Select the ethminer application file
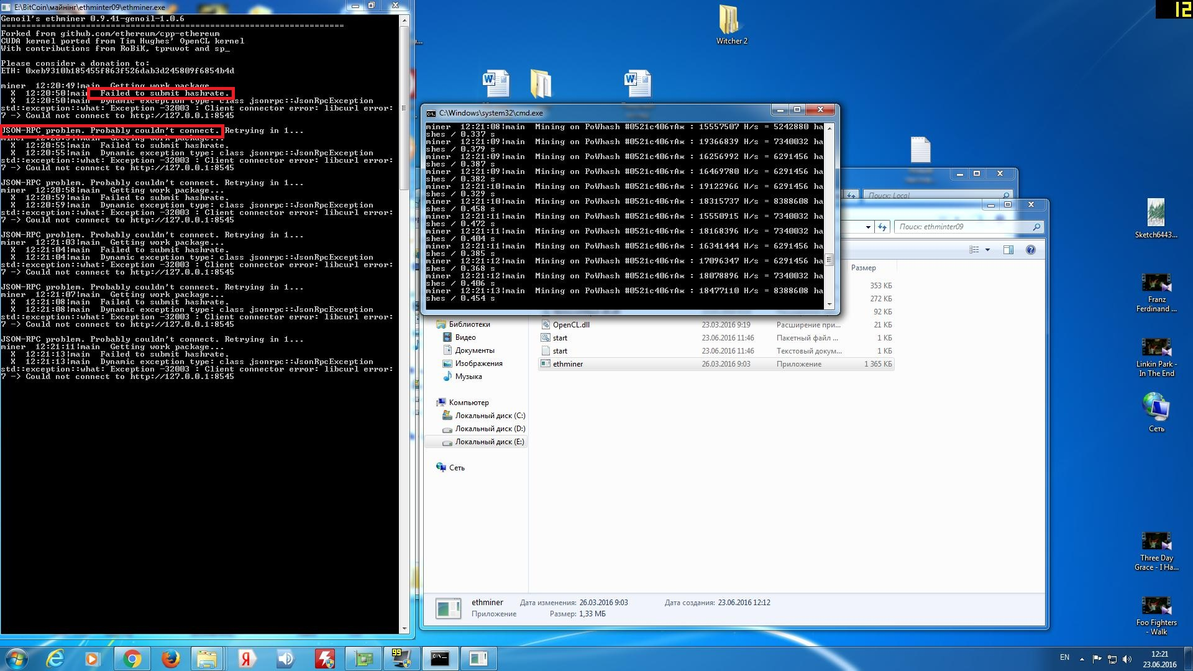1193x671 pixels. (x=568, y=364)
